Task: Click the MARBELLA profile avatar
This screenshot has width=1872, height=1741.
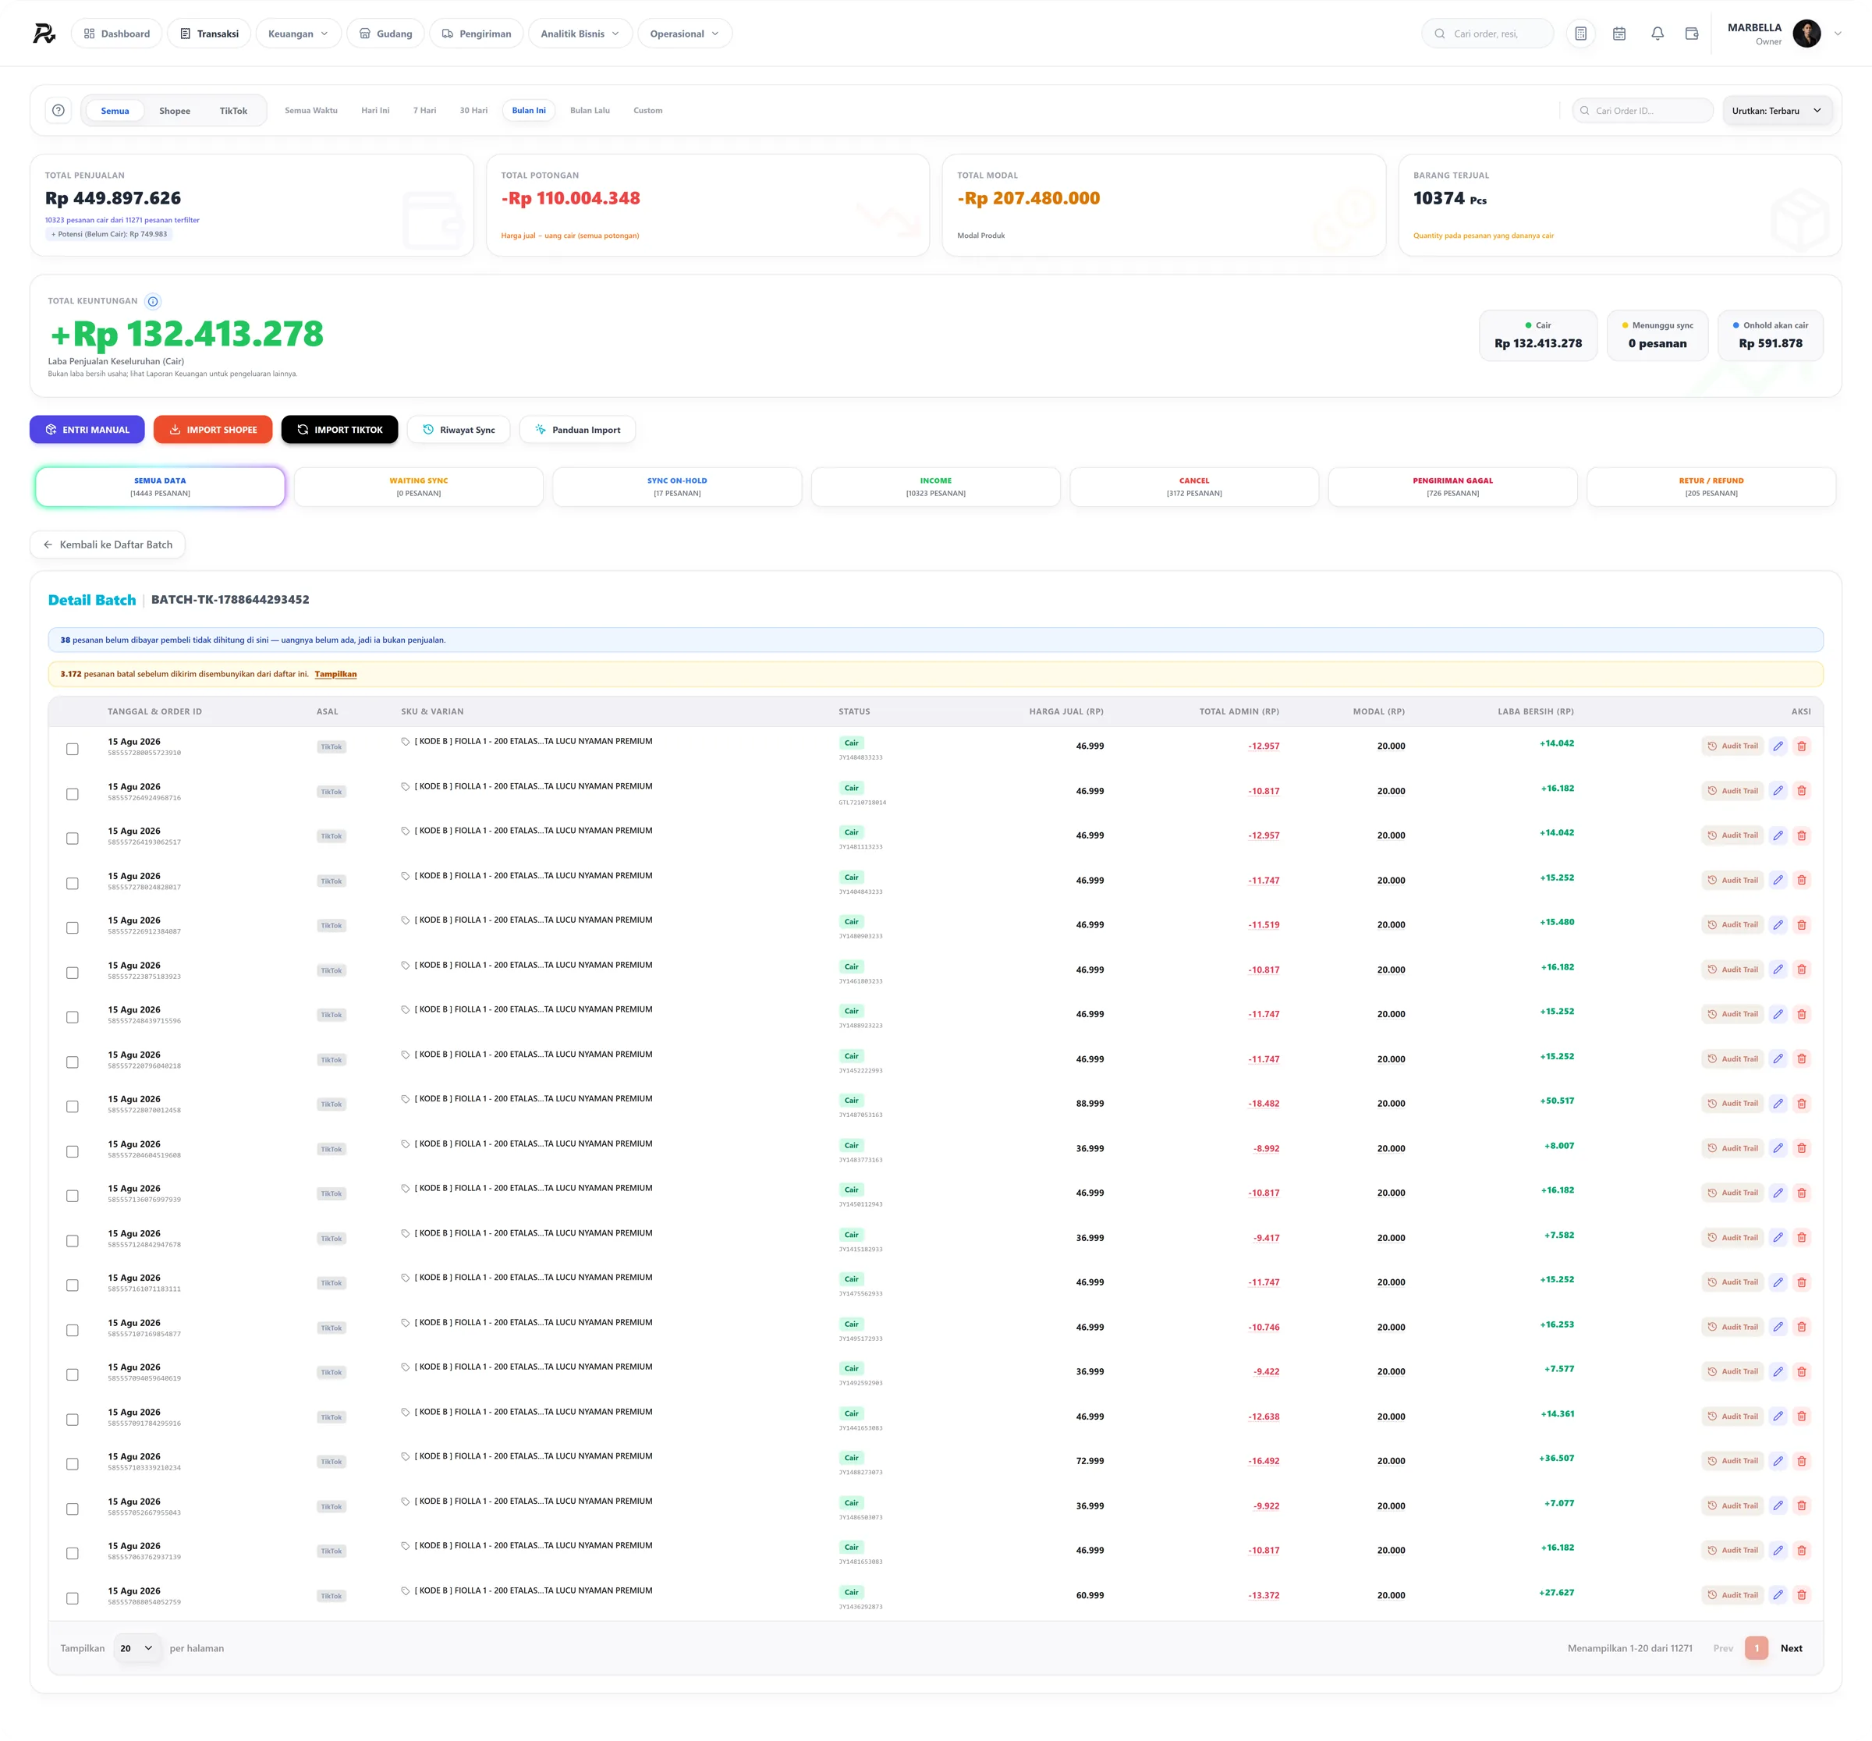Action: 1806,34
